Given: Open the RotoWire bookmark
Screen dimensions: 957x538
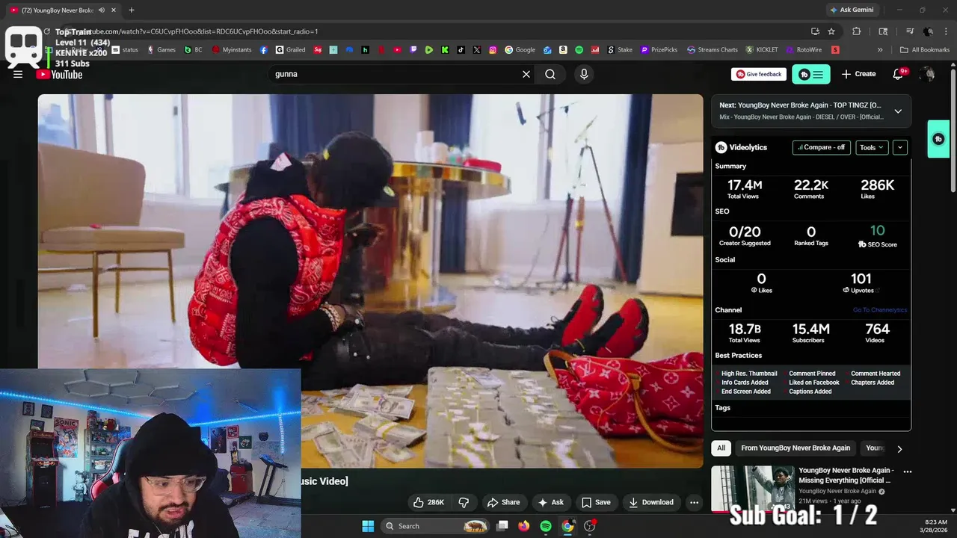Looking at the screenshot, I should [x=803, y=50].
